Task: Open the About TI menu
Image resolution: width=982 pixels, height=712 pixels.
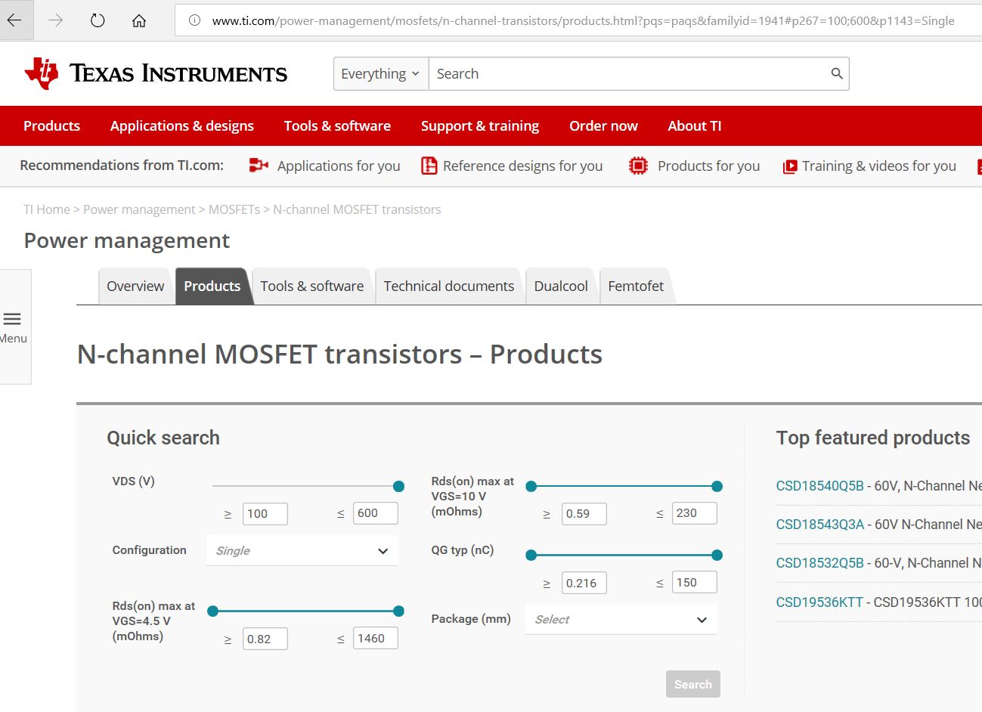Action: tap(695, 125)
